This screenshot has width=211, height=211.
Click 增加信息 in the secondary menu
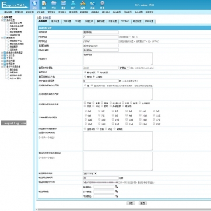pos(8,12)
